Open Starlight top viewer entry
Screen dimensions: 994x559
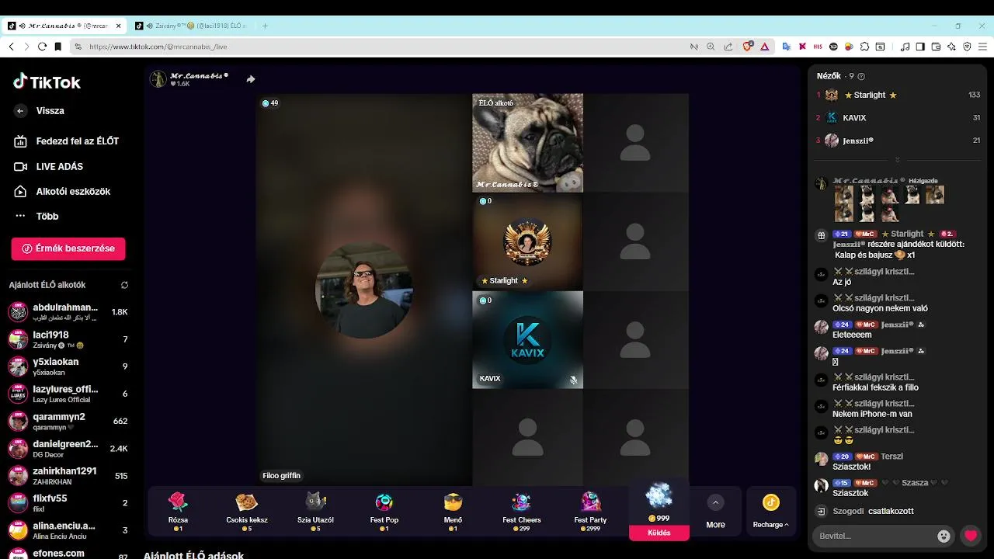[x=898, y=95]
